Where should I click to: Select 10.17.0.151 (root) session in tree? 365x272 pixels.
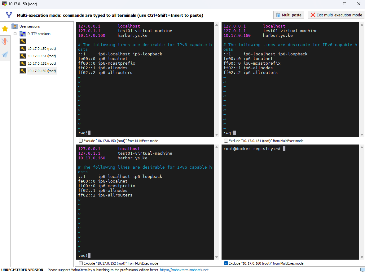coord(42,56)
